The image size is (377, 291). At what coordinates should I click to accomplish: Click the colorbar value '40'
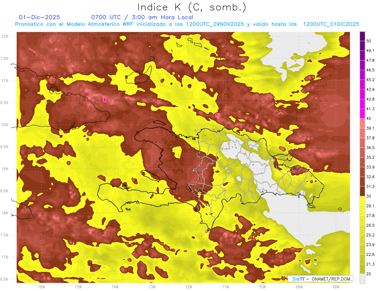pos(369,119)
